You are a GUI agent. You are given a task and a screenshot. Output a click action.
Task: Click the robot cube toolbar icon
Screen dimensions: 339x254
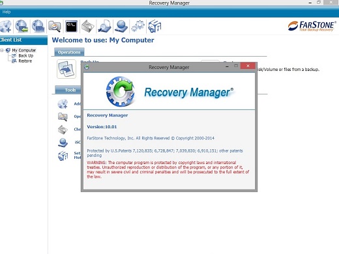coord(155,26)
